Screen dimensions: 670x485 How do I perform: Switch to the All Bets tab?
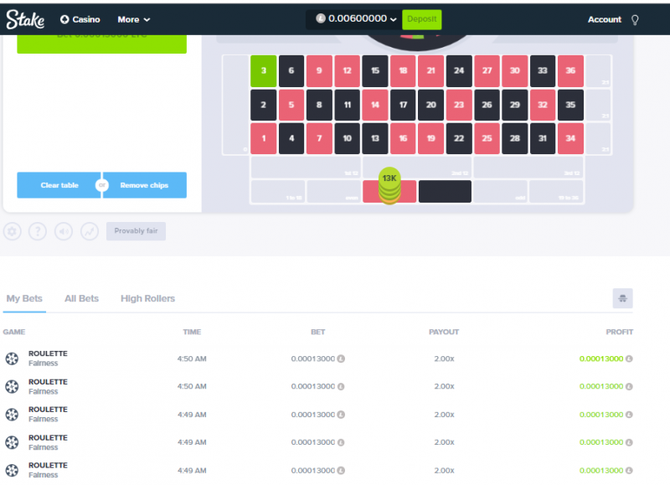81,298
